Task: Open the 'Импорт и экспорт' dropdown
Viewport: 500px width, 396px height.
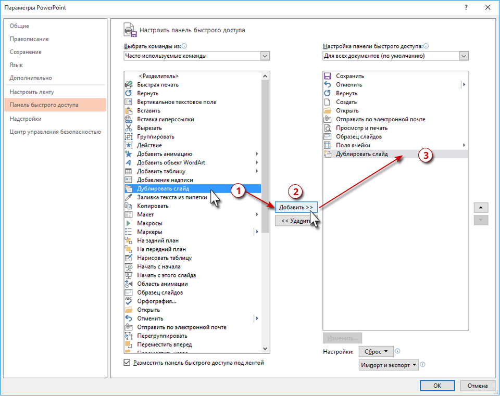Action: [x=389, y=365]
